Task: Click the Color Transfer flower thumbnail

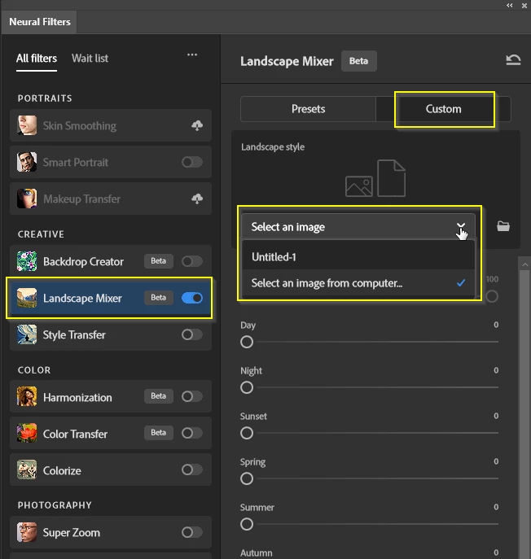Action: point(27,433)
